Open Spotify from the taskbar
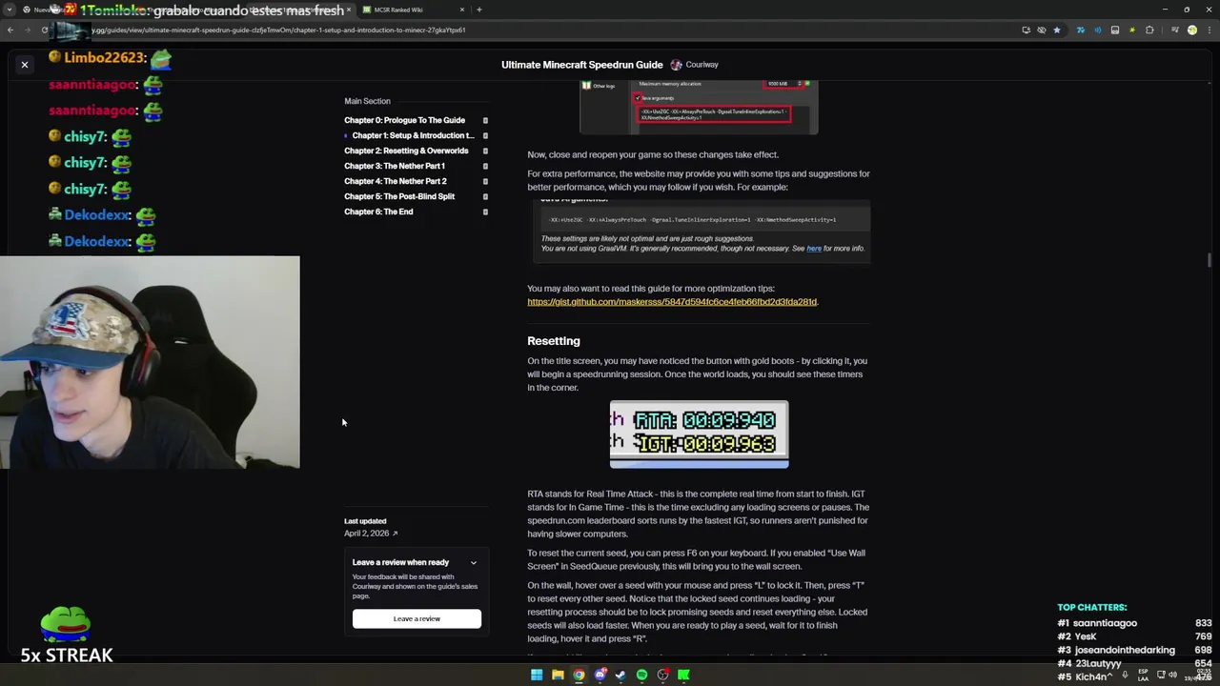 (641, 675)
